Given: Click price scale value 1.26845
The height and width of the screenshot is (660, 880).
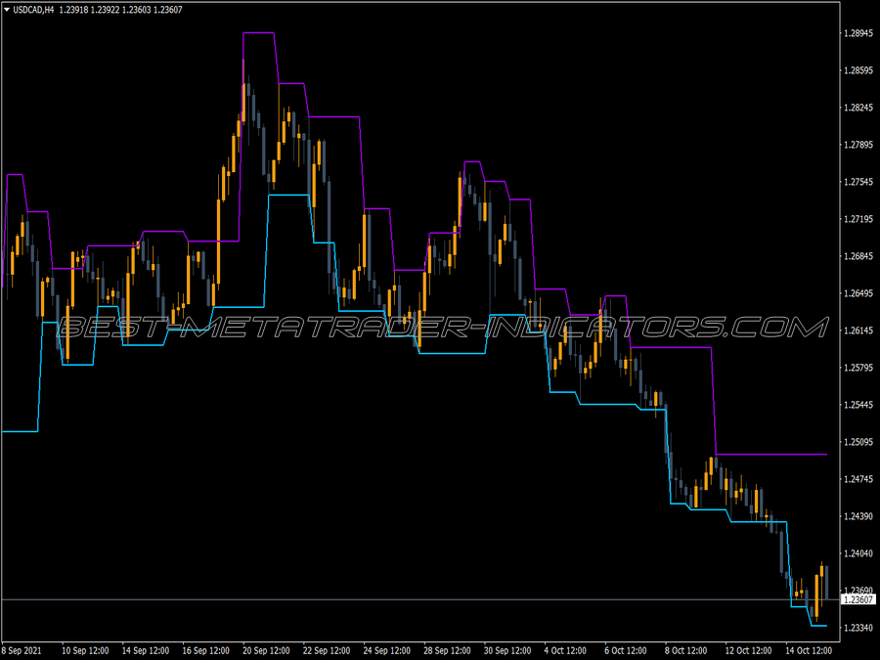Looking at the screenshot, I should coord(858,256).
